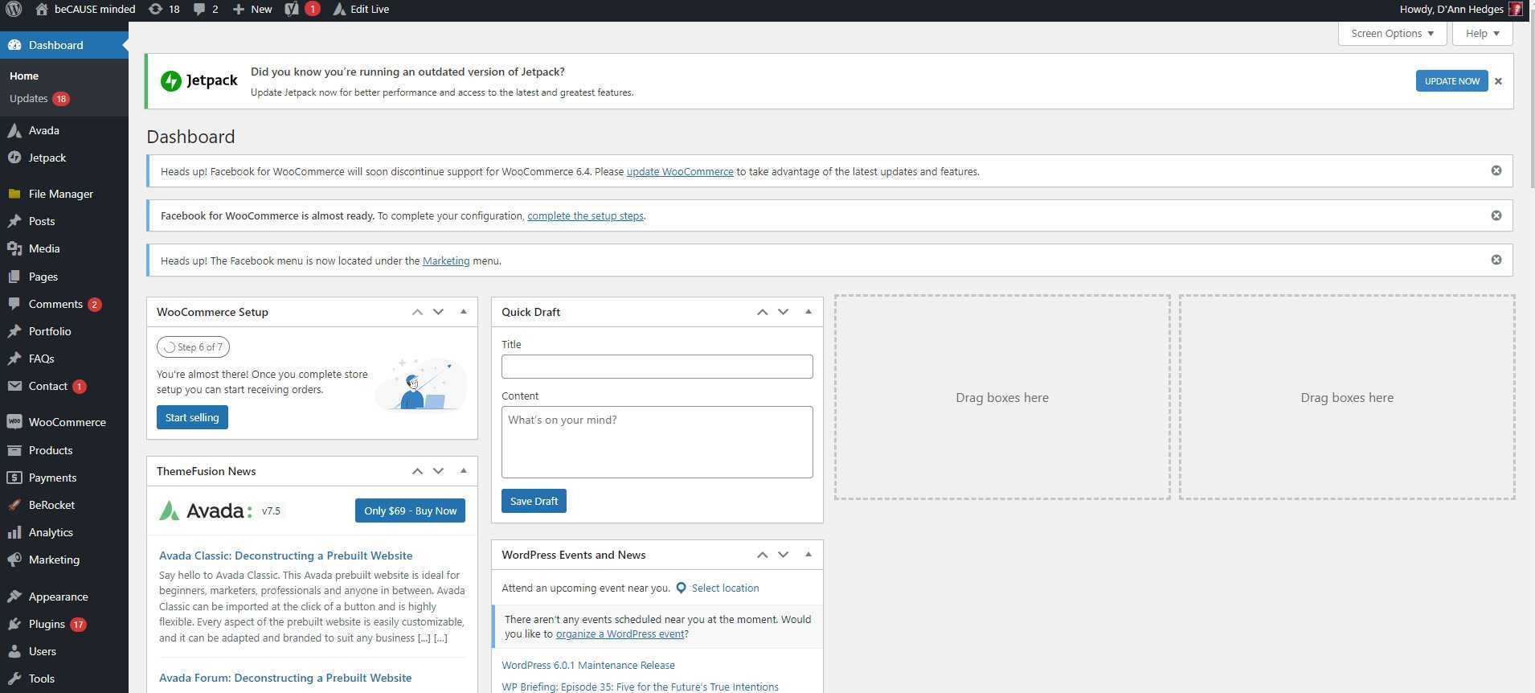Open the WooCommerce menu

coord(64,422)
